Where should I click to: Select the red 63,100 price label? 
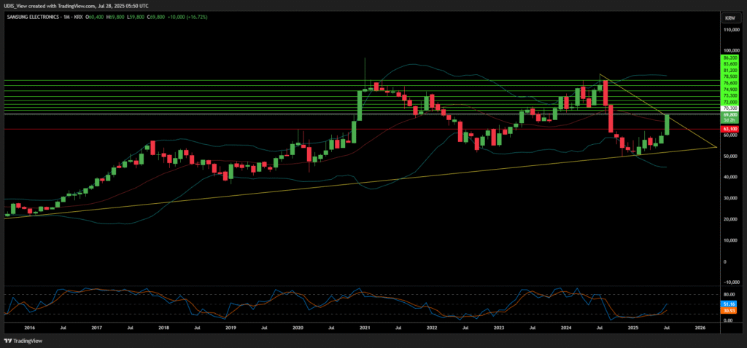(729, 128)
